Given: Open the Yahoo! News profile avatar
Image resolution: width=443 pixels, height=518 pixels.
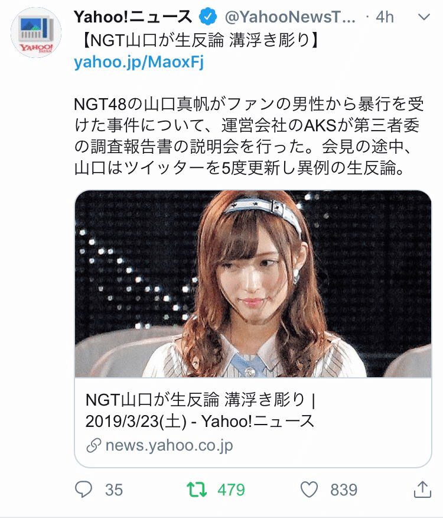Looking at the screenshot, I should 36,33.
